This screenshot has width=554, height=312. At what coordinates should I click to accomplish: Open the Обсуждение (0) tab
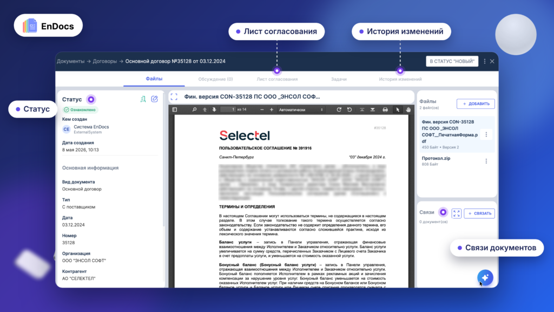[215, 79]
